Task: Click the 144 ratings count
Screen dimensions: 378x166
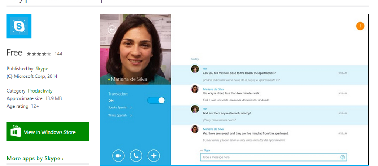Action: (59, 54)
